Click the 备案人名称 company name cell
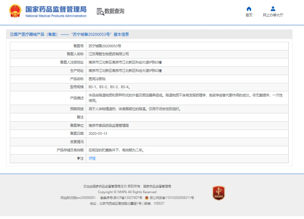Viewport: 304px width, 219px height. coord(110,54)
